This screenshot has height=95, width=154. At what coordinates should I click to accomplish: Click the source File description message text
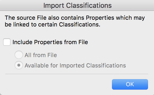[75, 21]
